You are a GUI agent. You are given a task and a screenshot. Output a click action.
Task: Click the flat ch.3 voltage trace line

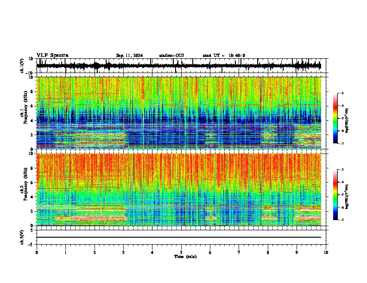[x=179, y=237]
